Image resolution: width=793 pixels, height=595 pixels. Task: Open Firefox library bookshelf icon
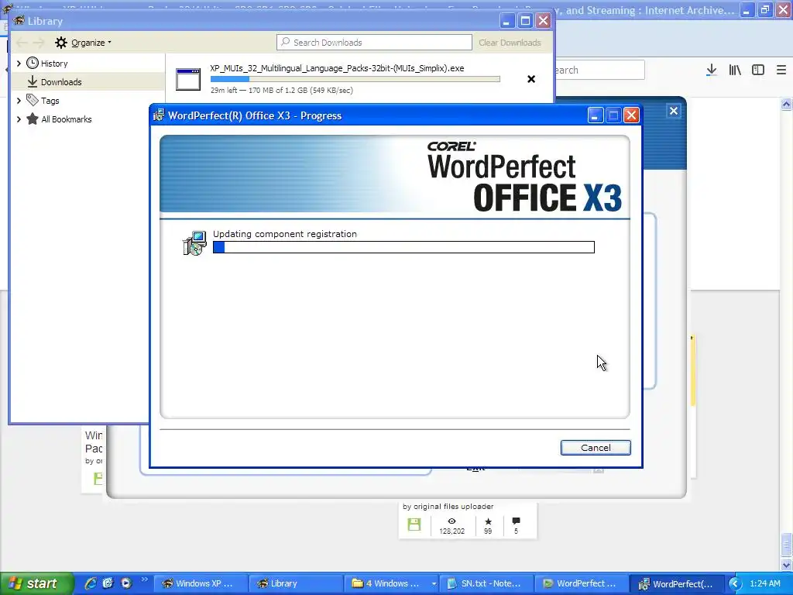[x=735, y=70]
